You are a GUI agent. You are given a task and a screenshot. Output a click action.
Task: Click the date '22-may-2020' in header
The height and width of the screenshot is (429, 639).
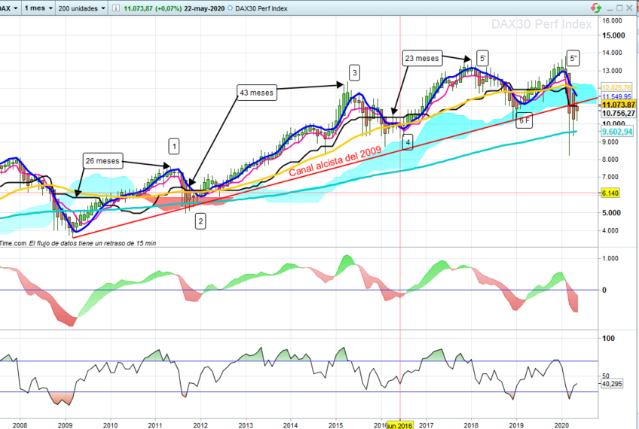pos(204,8)
